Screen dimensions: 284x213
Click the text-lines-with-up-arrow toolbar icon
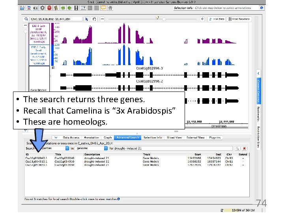click(x=83, y=8)
